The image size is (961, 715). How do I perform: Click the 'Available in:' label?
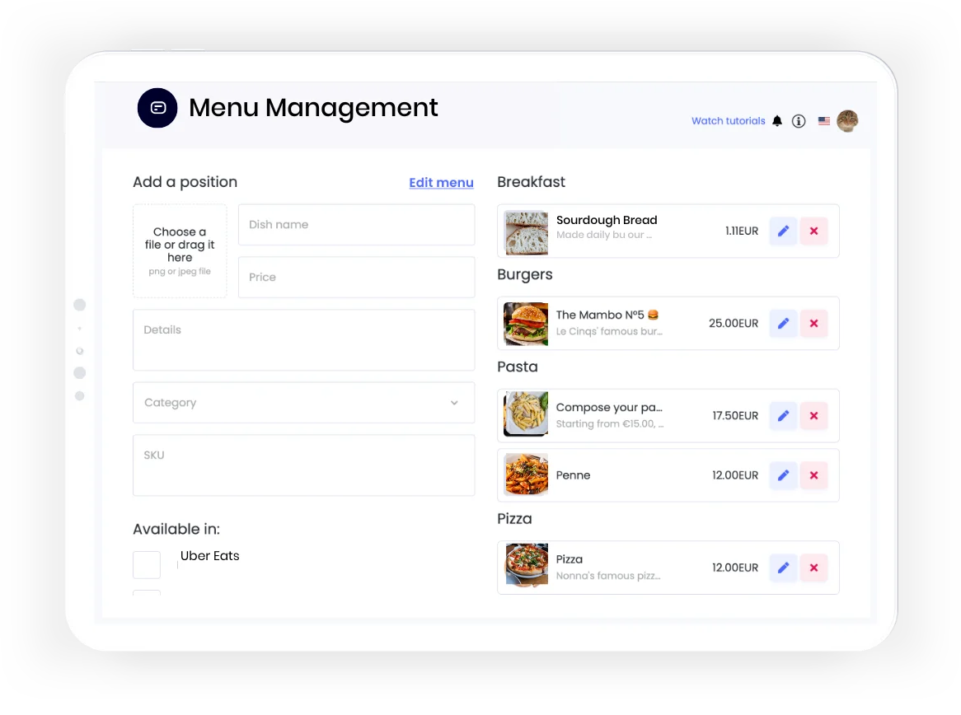click(176, 530)
